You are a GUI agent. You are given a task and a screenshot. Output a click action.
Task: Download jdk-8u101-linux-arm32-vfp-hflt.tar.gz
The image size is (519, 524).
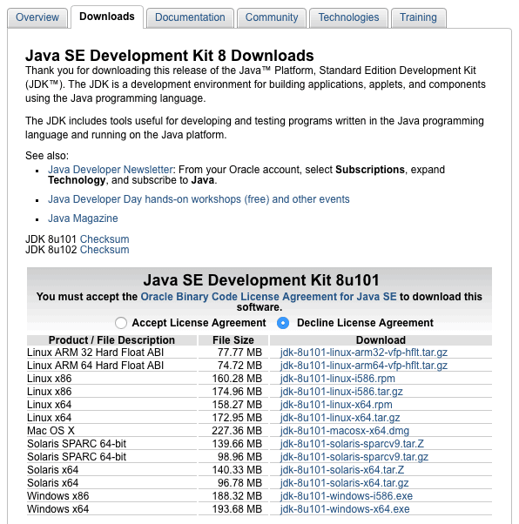click(364, 353)
